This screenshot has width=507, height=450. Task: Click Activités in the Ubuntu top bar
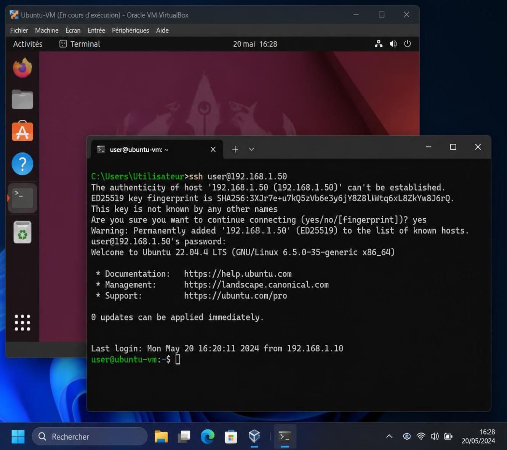coord(28,44)
